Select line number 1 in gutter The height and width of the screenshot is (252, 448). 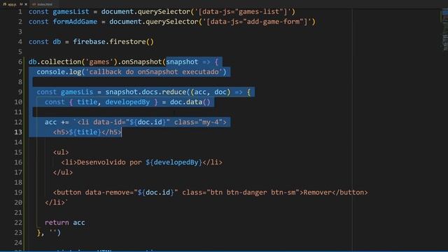(20, 12)
